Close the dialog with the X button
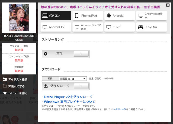 click(x=168, y=5)
